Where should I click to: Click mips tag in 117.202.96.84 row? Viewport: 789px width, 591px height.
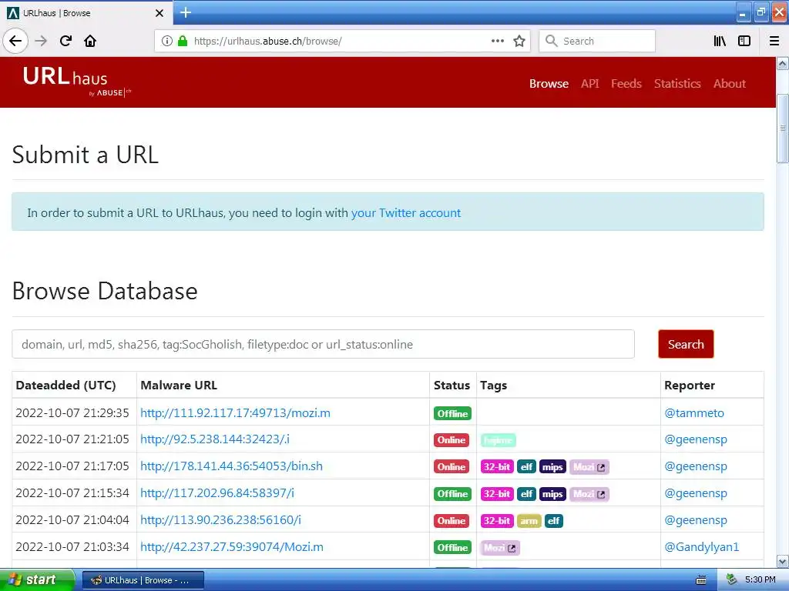(552, 494)
